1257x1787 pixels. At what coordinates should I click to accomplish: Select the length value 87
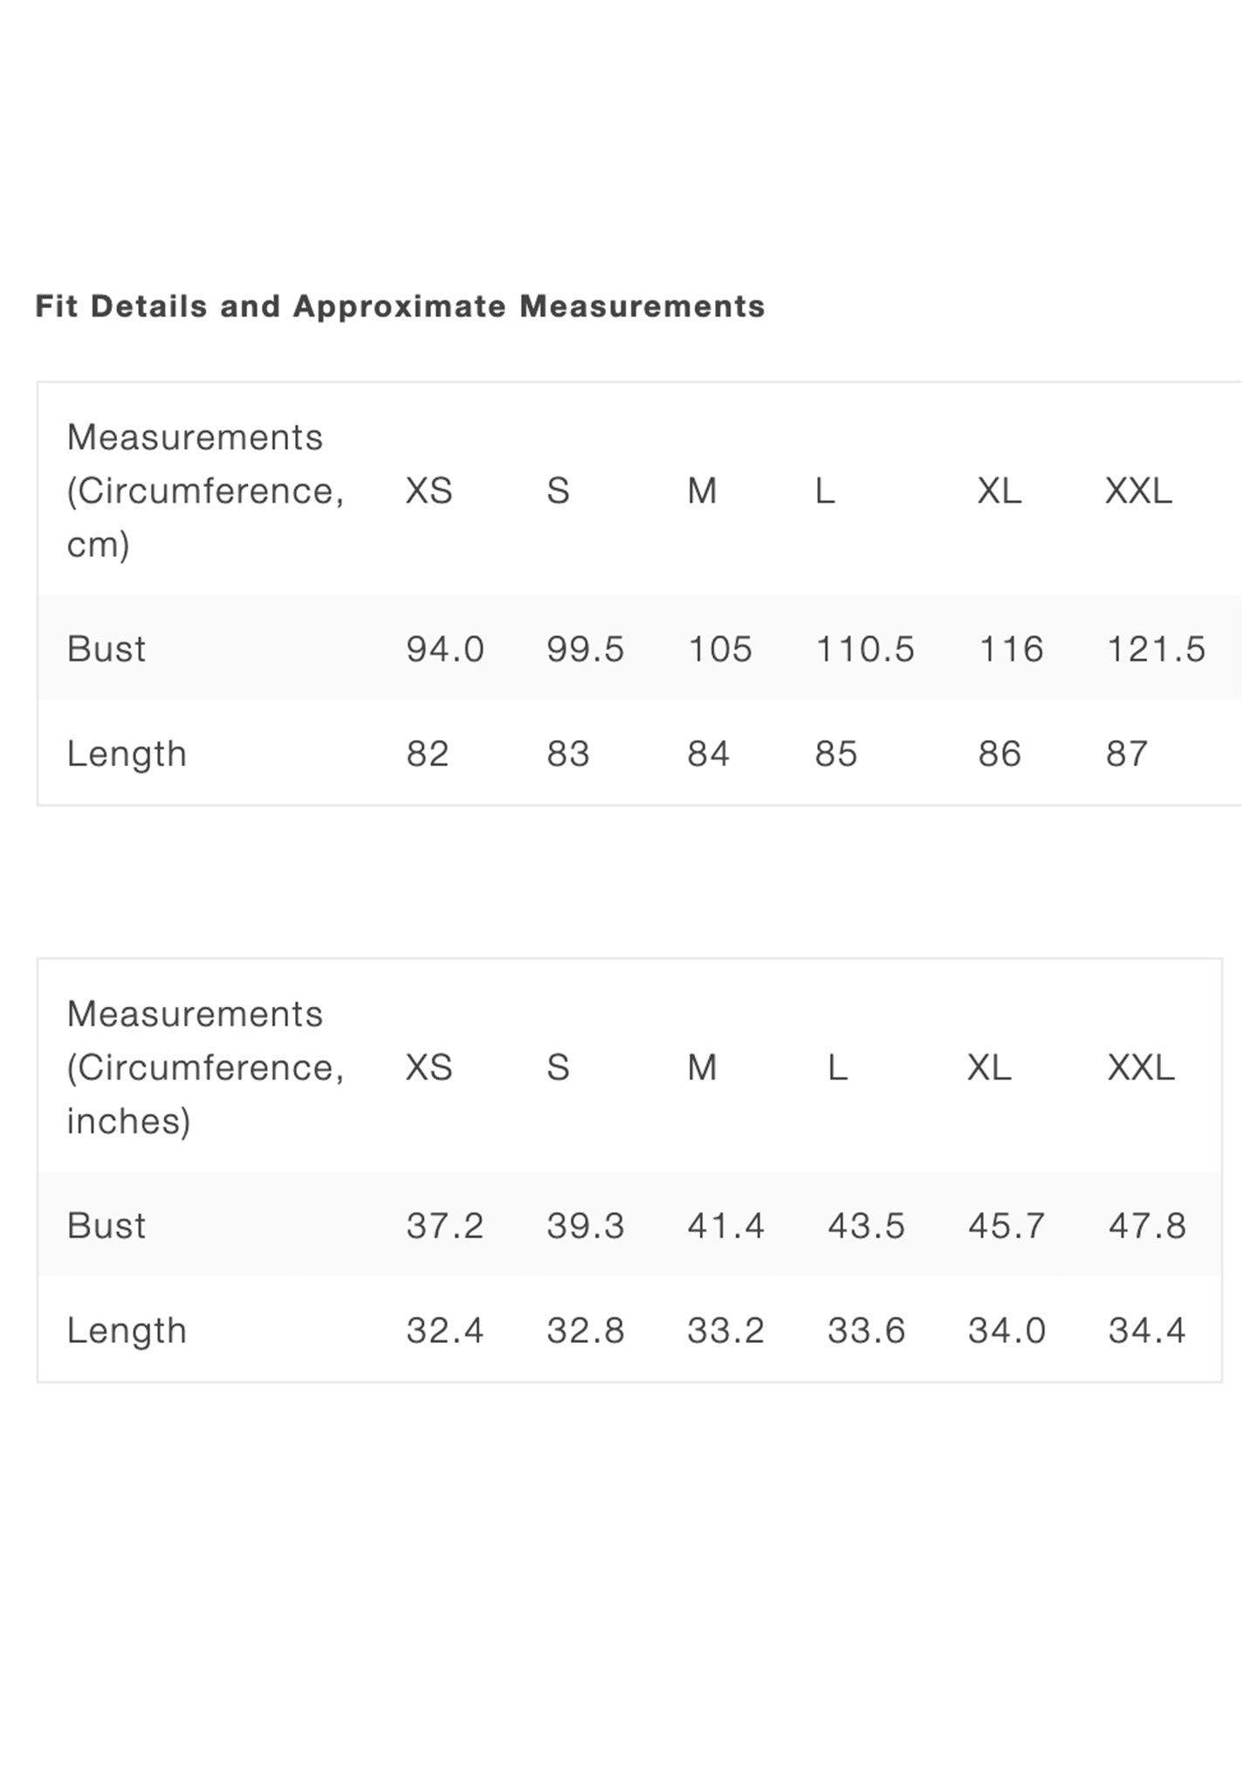tap(1127, 754)
